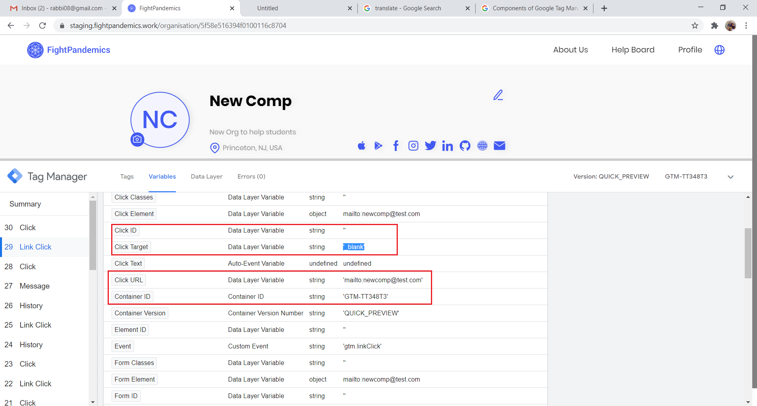Click the 'gtm.linkClick' event value
Screen dimensions: 757x406
coord(362,346)
